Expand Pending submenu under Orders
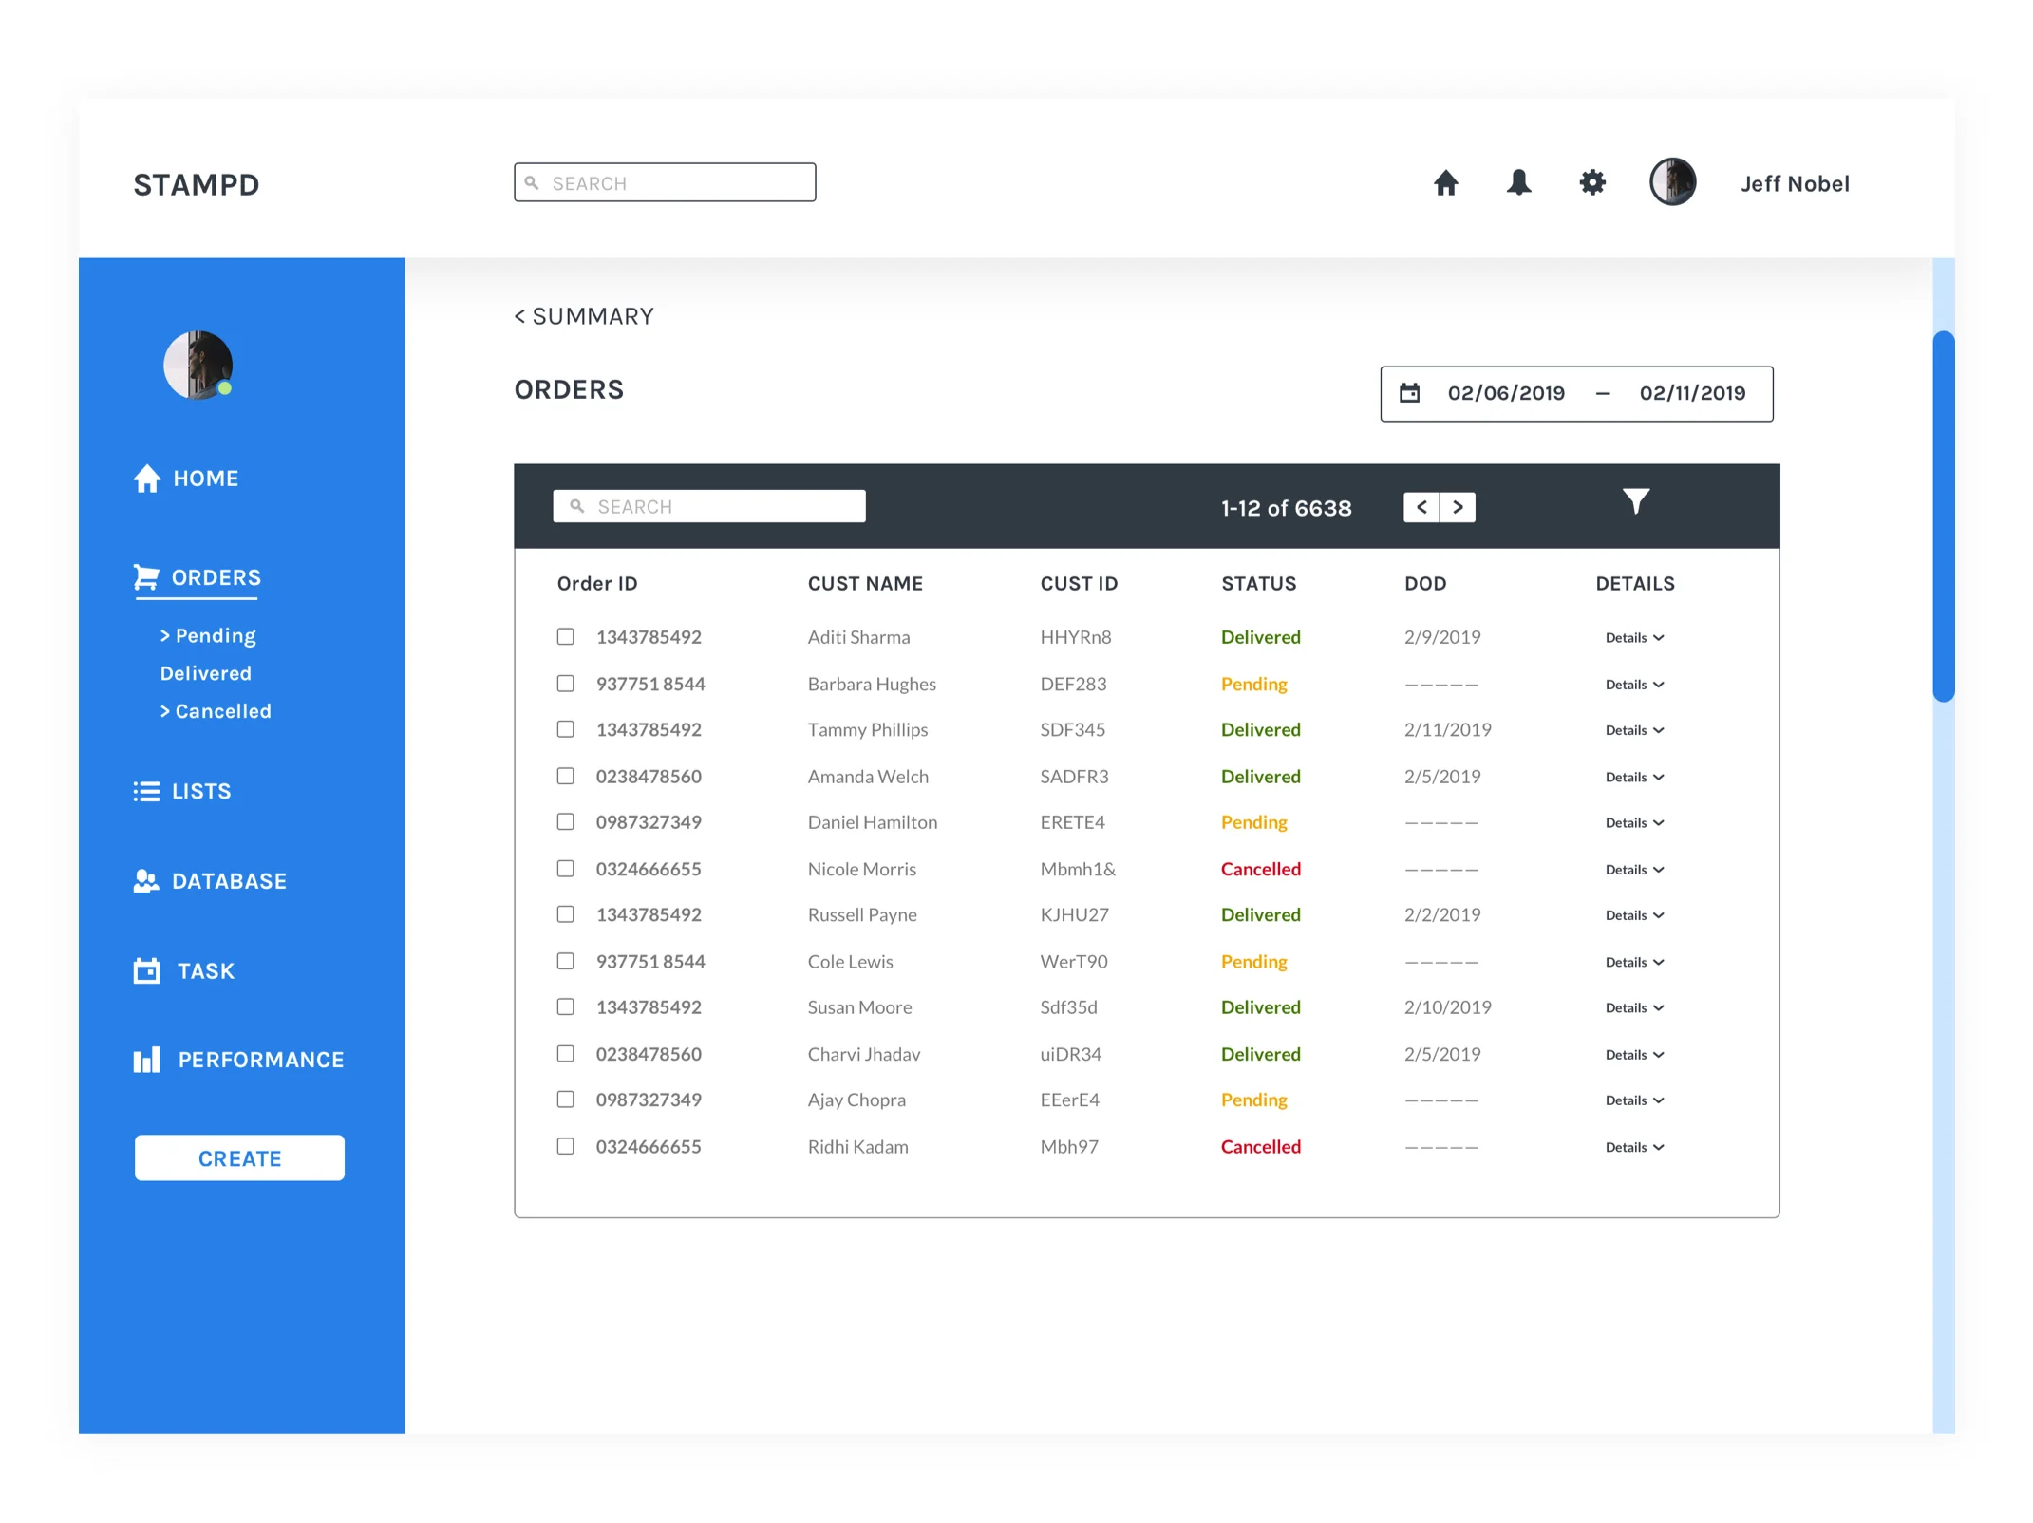 pyautogui.click(x=209, y=635)
